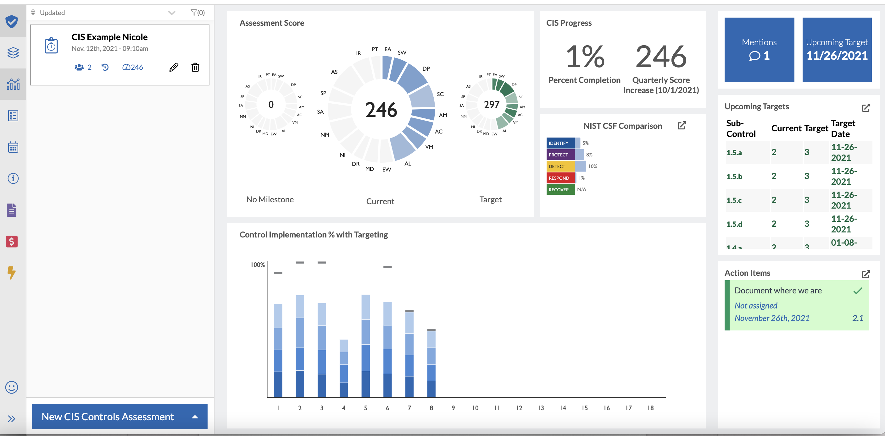Open the lightning bolt sidebar icon
Image resolution: width=885 pixels, height=436 pixels.
click(x=11, y=273)
